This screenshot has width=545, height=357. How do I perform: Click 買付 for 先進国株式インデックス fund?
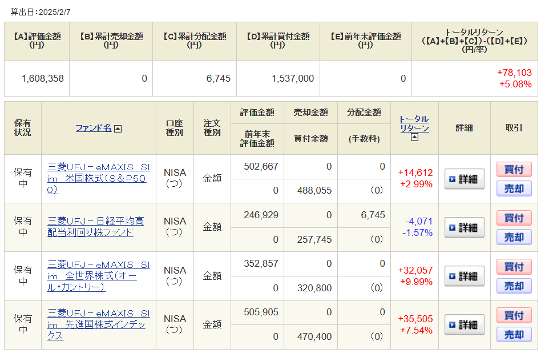(514, 316)
